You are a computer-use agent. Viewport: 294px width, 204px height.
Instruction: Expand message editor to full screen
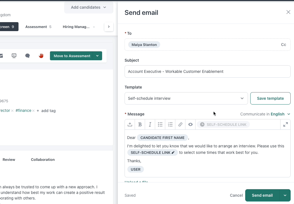[286, 125]
